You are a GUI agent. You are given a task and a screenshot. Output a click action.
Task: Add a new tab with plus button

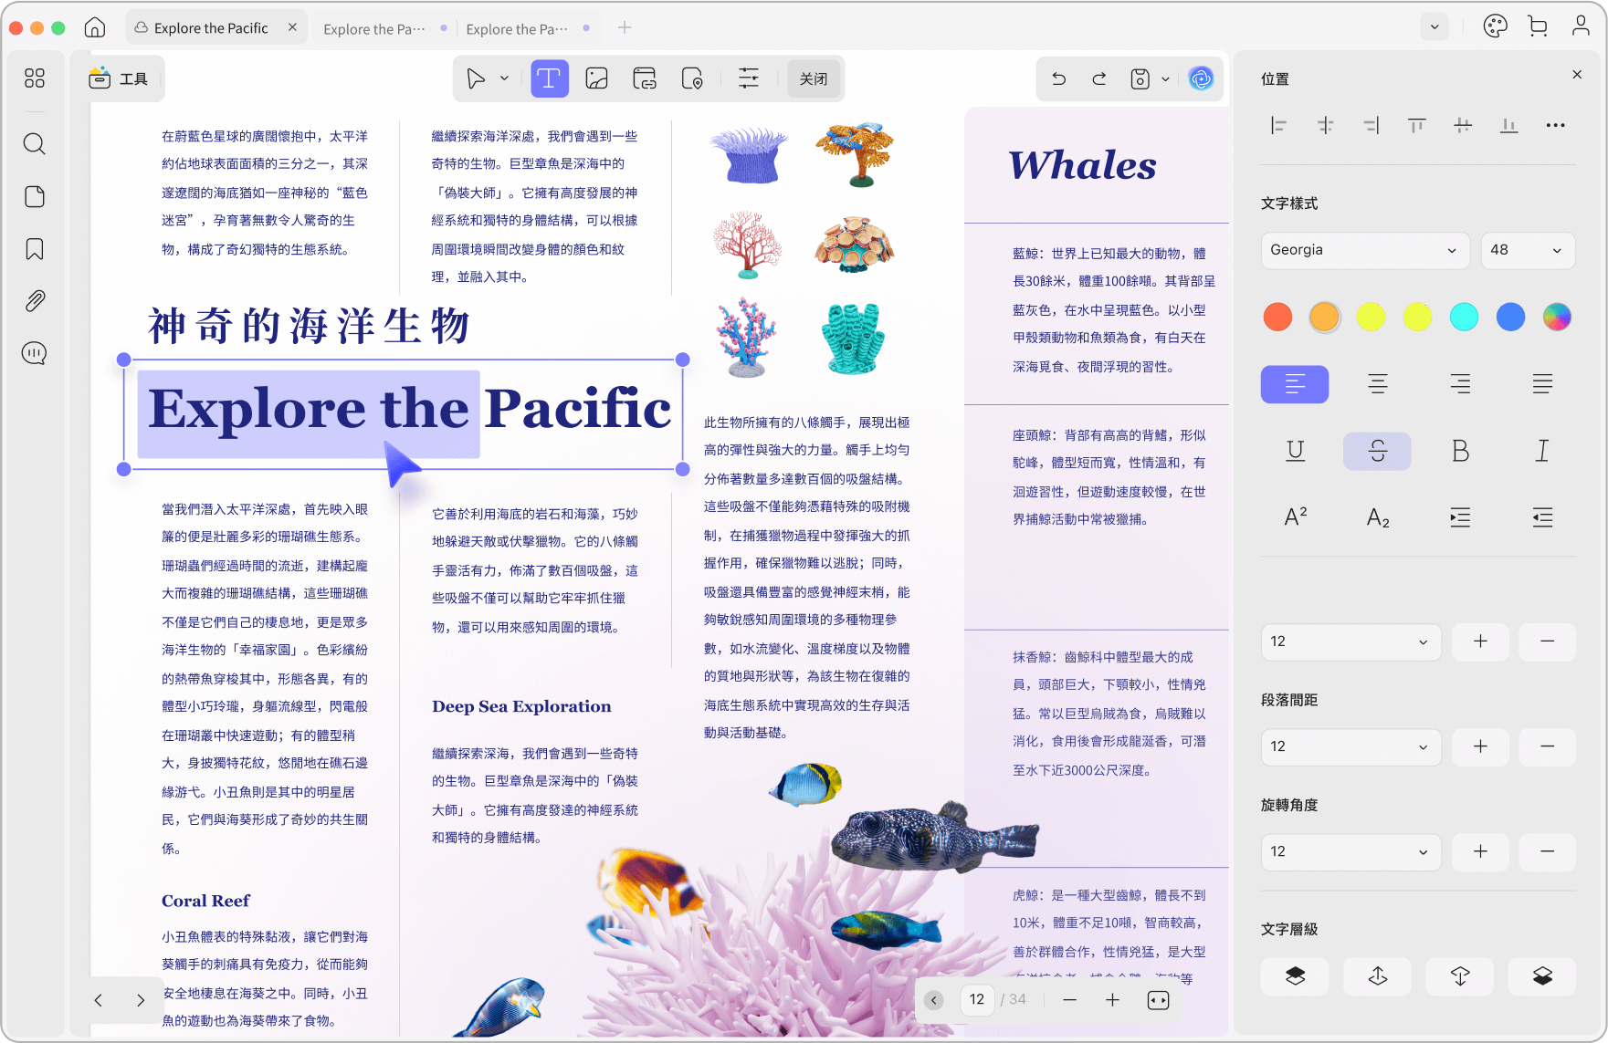[625, 27]
